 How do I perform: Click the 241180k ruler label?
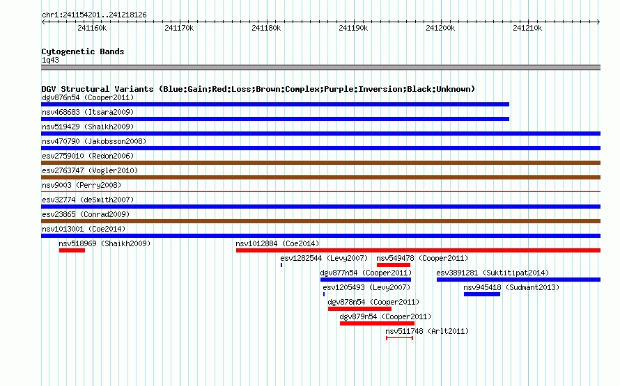(266, 28)
